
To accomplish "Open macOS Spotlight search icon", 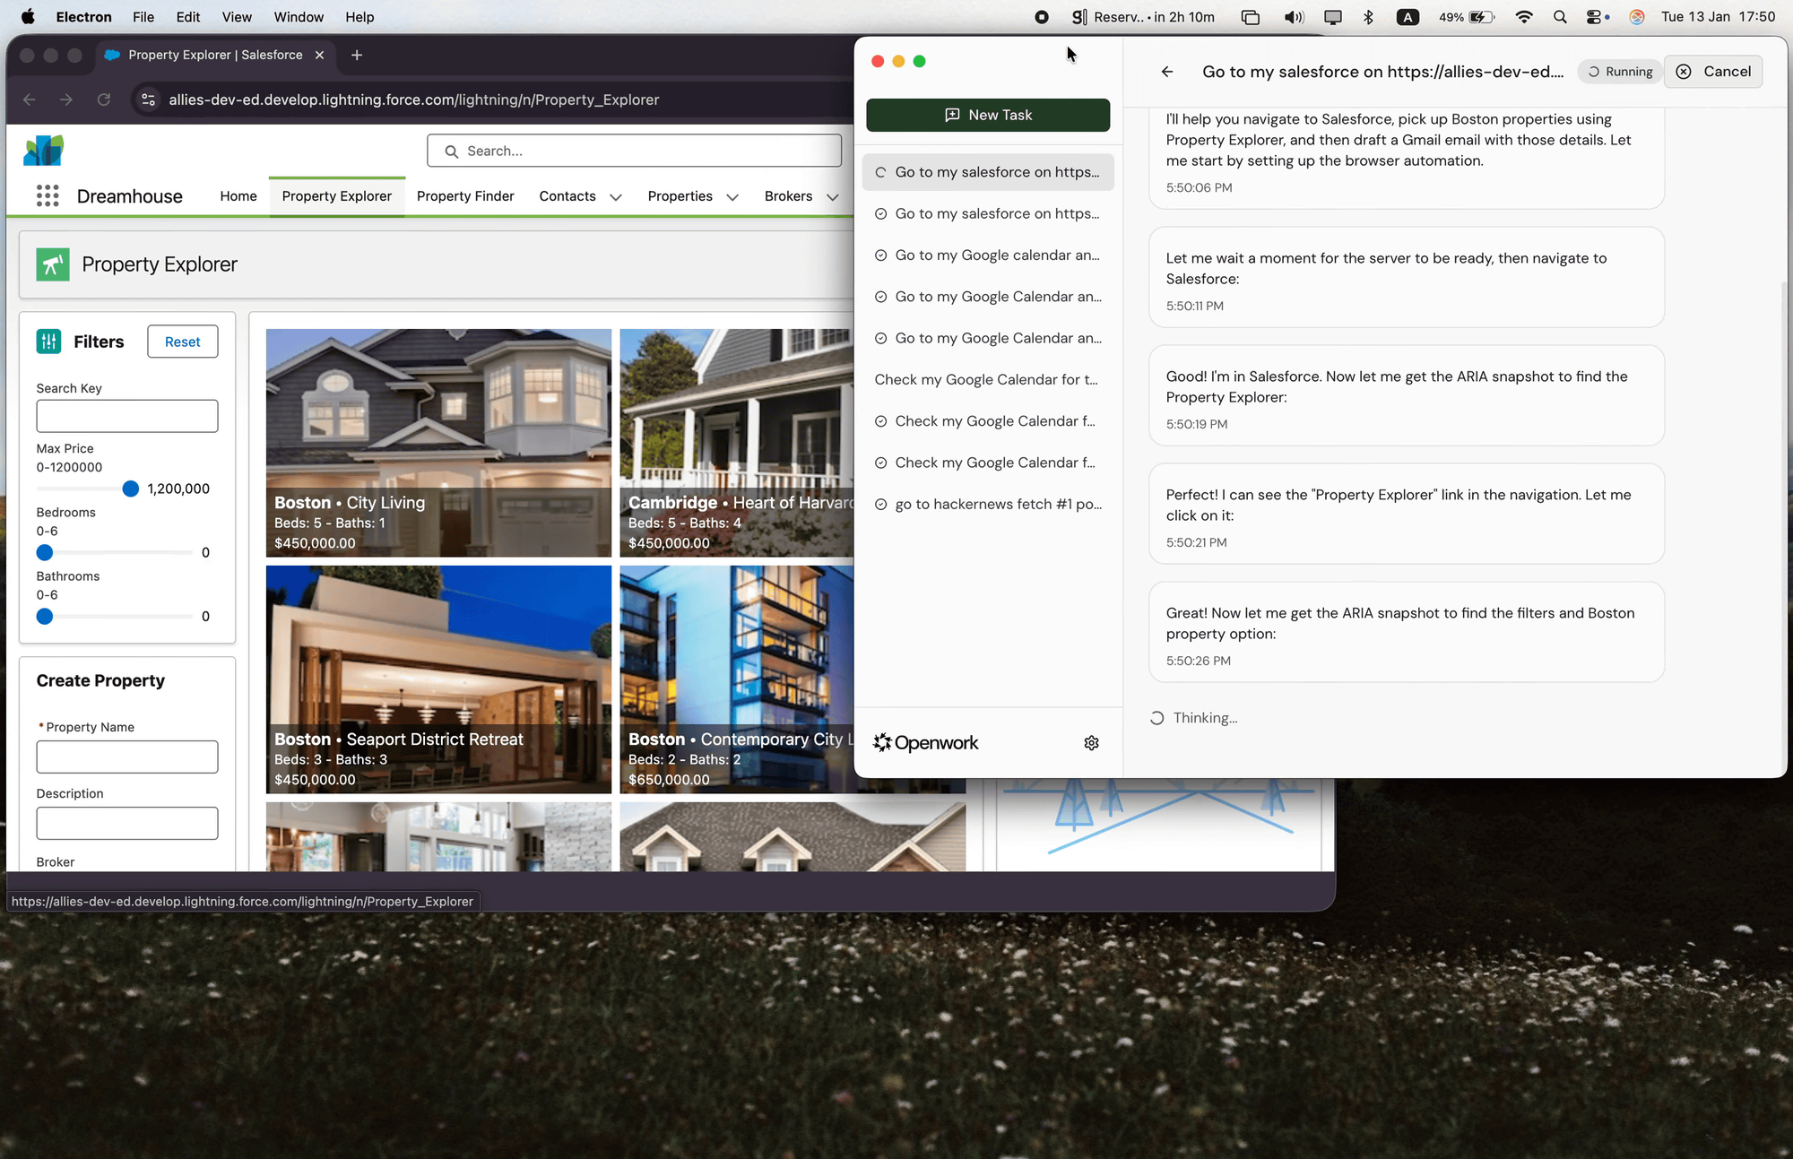I will click(x=1560, y=17).
